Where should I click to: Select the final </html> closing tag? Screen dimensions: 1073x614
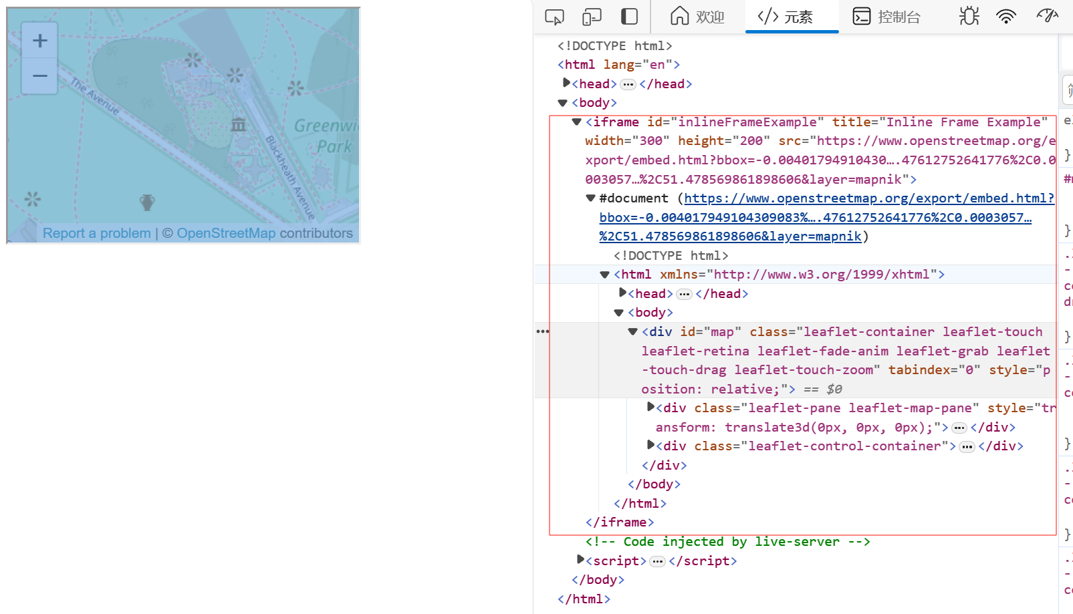[584, 599]
